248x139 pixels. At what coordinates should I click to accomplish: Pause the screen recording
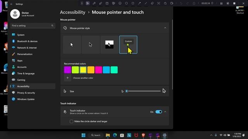pyautogui.click(x=221, y=3)
